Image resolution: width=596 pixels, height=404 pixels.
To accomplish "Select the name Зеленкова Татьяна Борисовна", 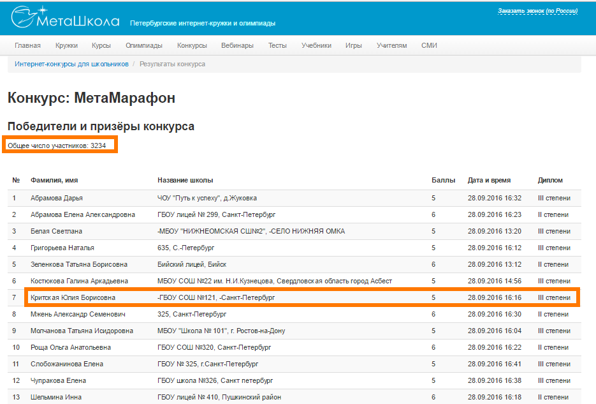I will (79, 264).
